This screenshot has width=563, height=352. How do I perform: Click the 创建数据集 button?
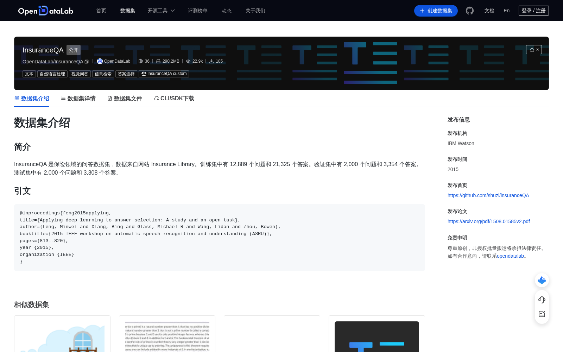click(436, 11)
